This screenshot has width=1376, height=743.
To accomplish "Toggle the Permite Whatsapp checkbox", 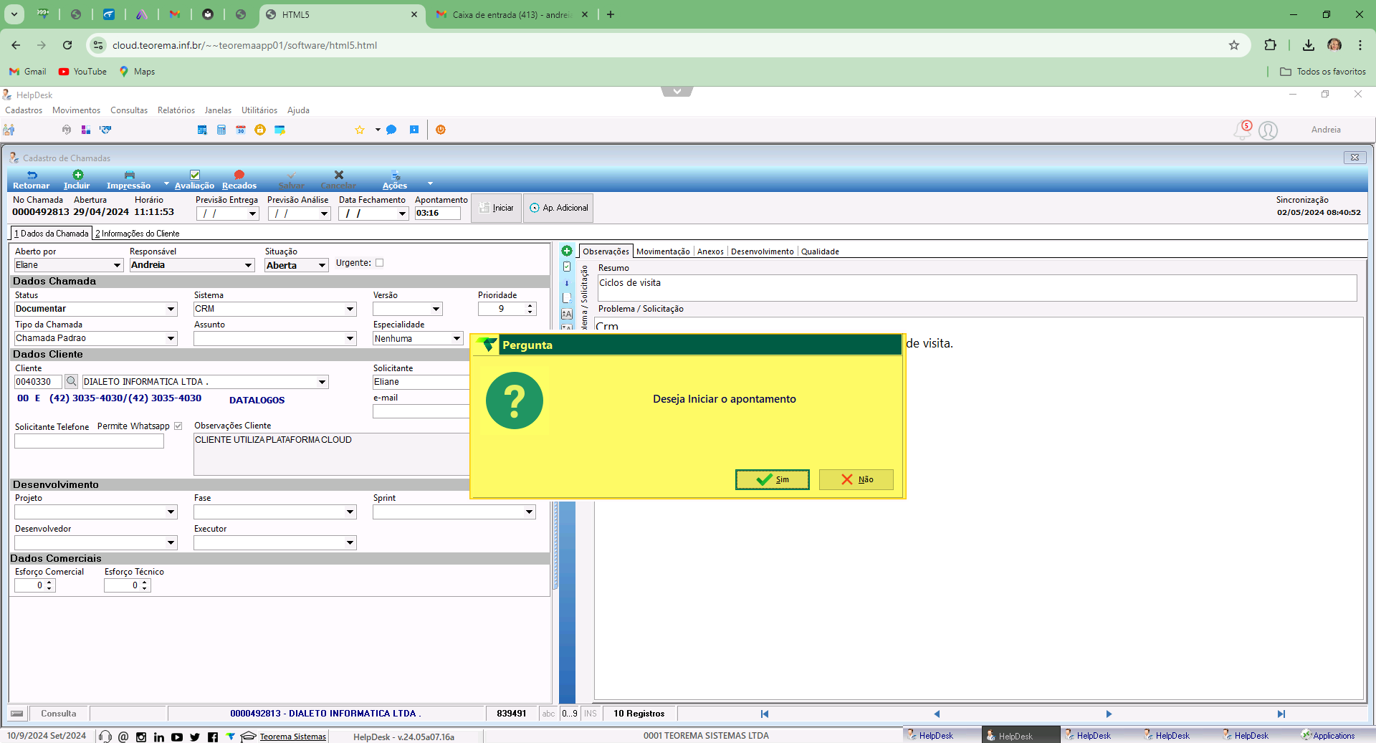I will [x=178, y=426].
